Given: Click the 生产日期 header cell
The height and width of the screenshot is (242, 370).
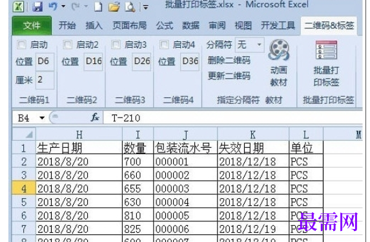Looking at the screenshot, I should pyautogui.click(x=79, y=148).
